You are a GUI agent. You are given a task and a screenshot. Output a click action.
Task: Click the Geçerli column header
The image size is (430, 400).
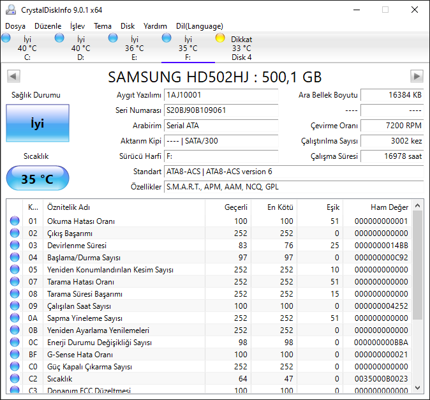pos(228,207)
